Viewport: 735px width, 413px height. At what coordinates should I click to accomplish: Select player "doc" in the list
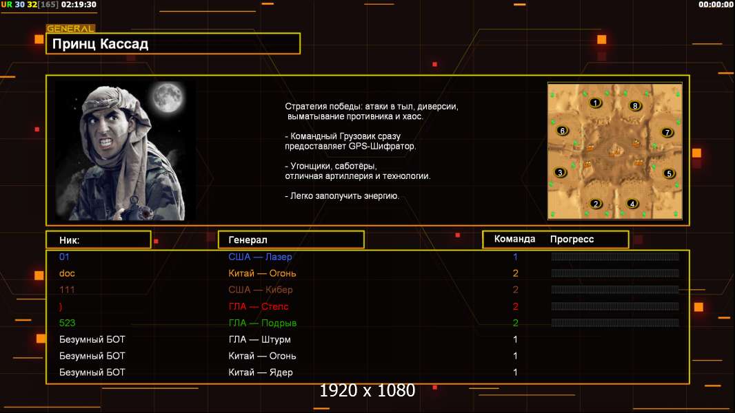click(x=67, y=273)
